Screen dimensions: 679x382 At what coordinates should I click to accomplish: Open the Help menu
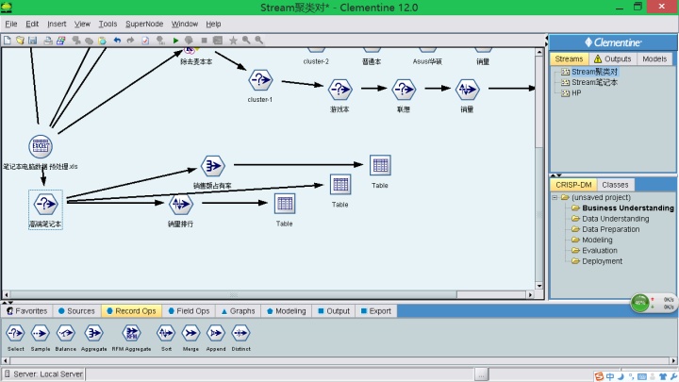213,24
